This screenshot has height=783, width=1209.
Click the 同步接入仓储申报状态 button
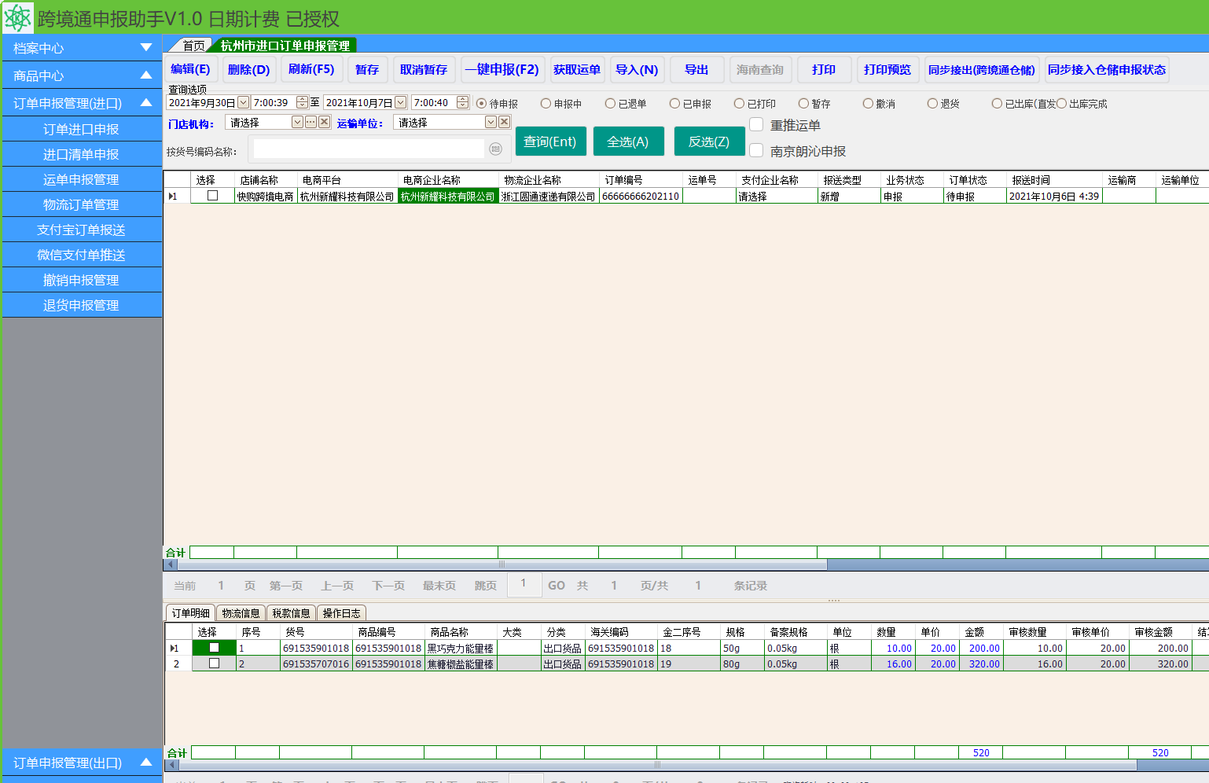point(1106,69)
